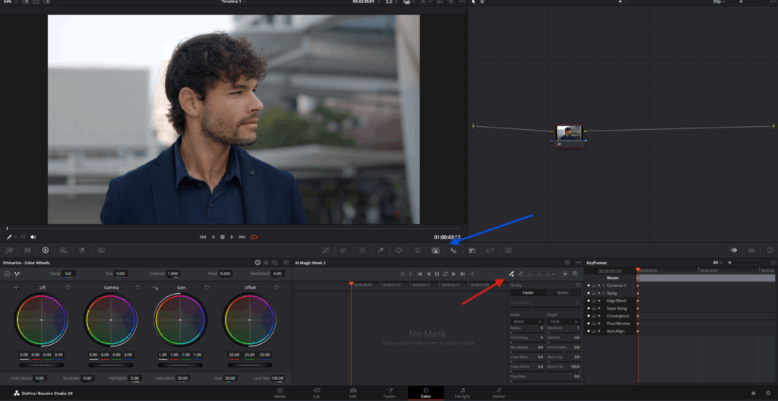
Task: Click the Contrast value field
Action: [172, 273]
